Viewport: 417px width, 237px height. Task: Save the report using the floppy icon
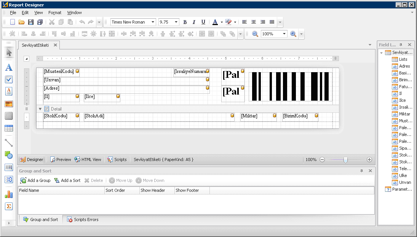click(x=31, y=22)
